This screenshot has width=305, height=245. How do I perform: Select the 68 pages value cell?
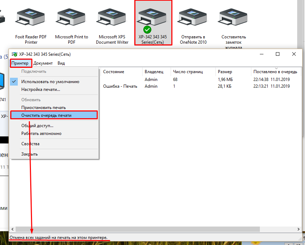(175, 79)
